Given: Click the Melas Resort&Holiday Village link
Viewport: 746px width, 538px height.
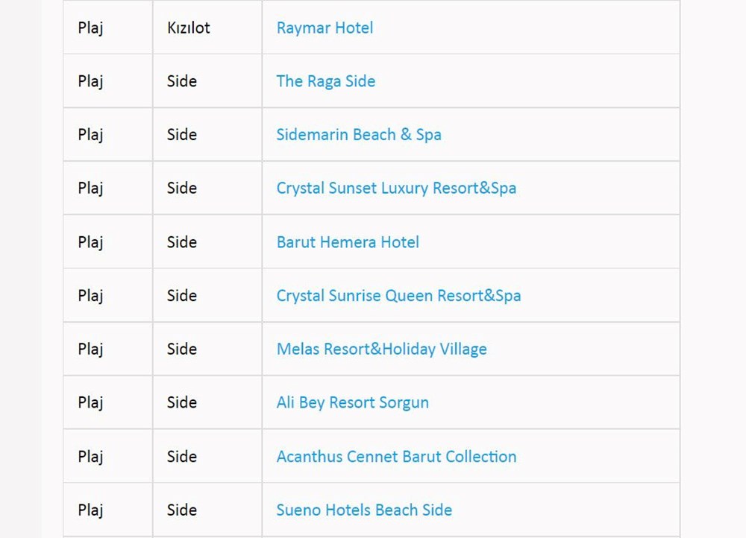Looking at the screenshot, I should [x=381, y=349].
